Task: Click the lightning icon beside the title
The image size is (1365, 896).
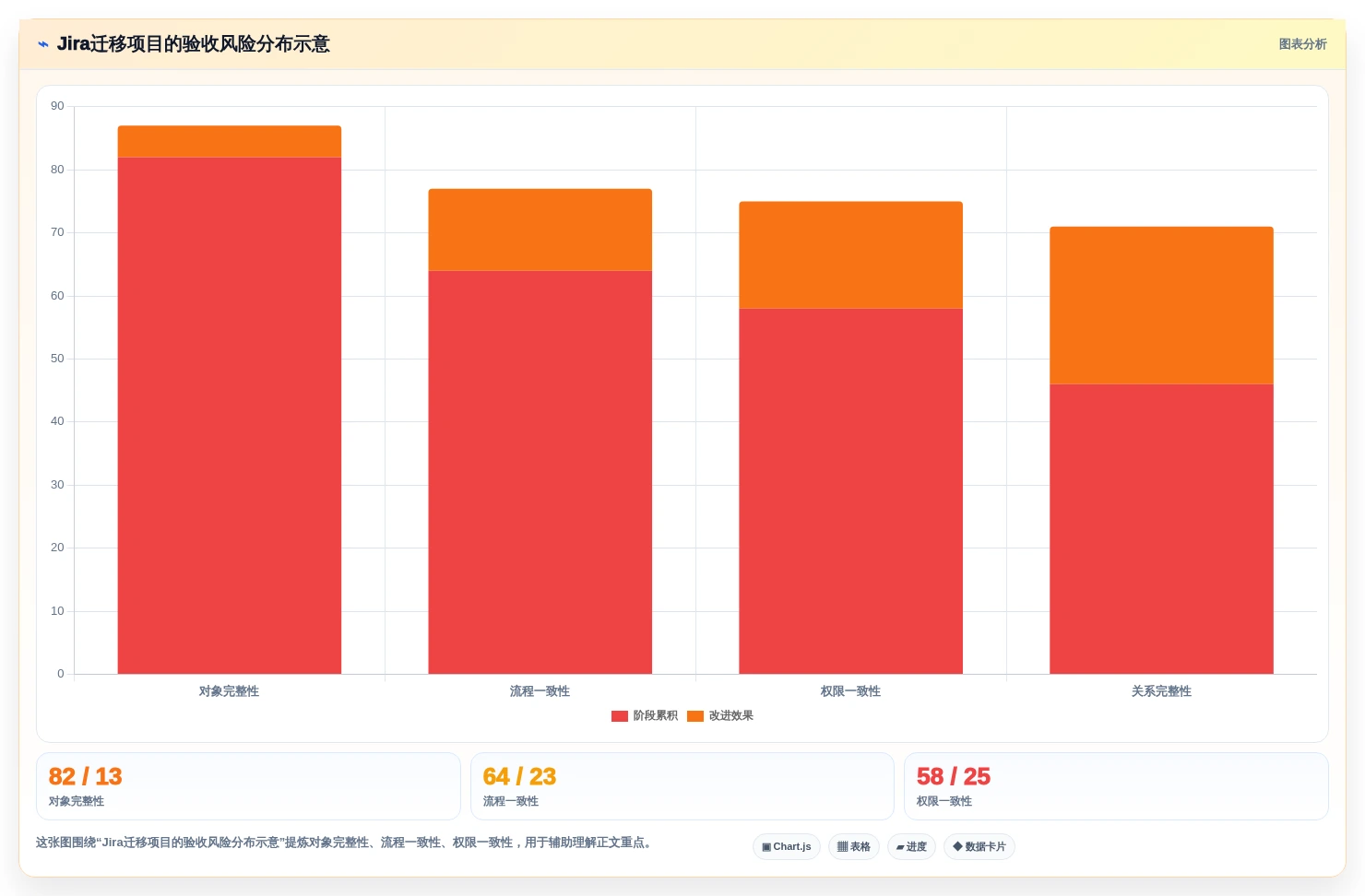Action: [43, 44]
